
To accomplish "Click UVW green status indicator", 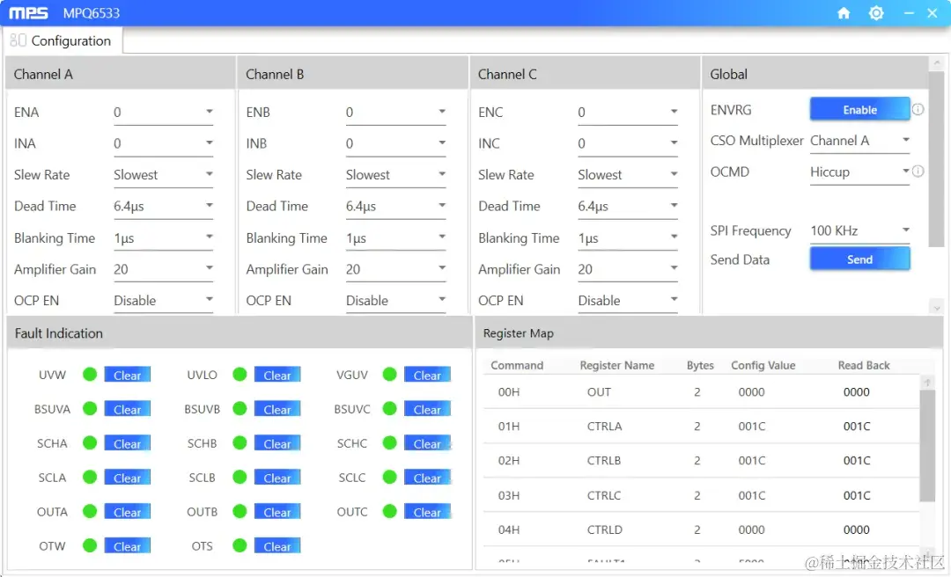I will (90, 375).
